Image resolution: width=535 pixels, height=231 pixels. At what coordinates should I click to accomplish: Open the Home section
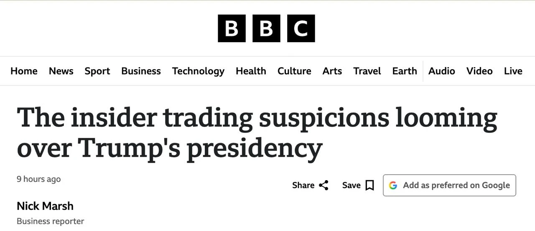[x=24, y=71]
